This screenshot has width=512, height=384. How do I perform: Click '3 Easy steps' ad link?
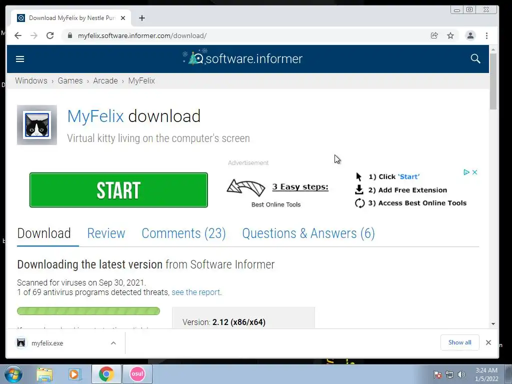pyautogui.click(x=300, y=187)
